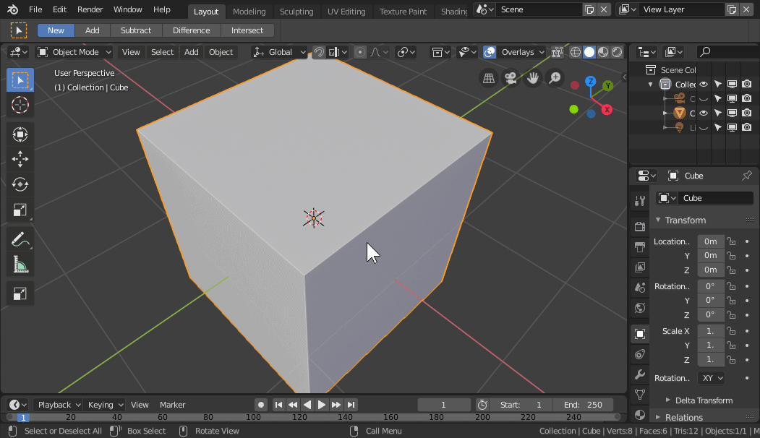The width and height of the screenshot is (760, 438).
Task: Select the 3D Cursor tool
Action: pyautogui.click(x=20, y=105)
